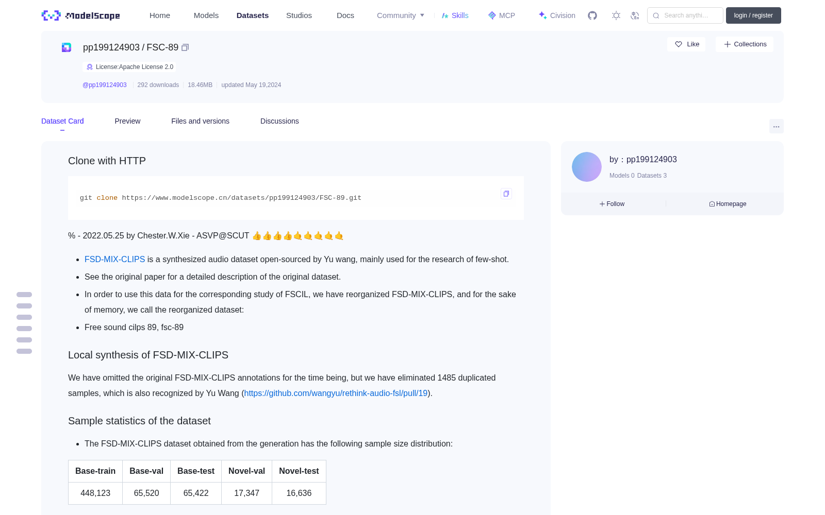The image size is (825, 515).
Task: Open the Skills menu item
Action: [455, 15]
